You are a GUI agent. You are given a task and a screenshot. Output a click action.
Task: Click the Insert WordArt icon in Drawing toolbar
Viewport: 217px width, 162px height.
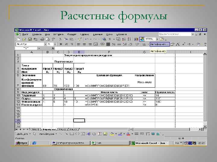point(88,134)
